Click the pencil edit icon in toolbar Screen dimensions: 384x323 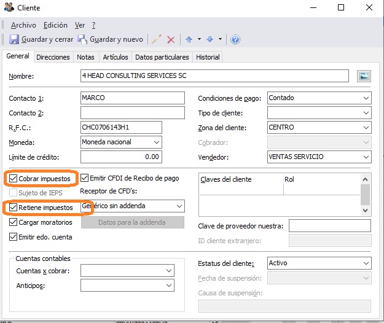coord(157,39)
